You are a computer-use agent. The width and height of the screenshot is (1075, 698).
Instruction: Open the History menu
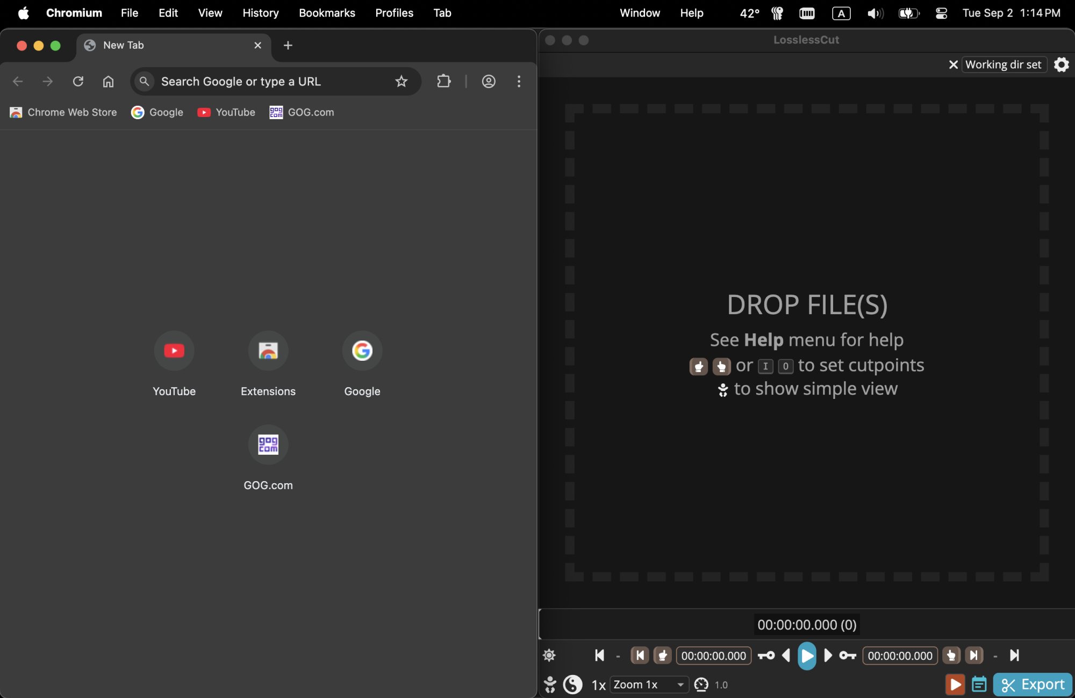(x=260, y=13)
